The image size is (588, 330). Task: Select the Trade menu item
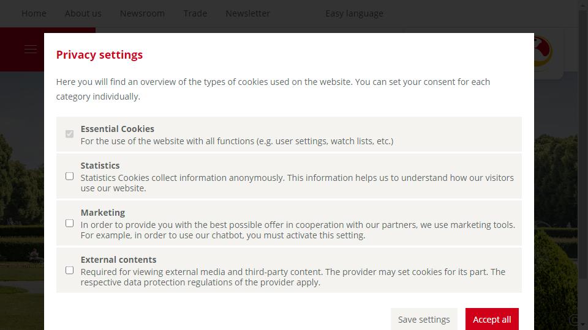point(195,13)
